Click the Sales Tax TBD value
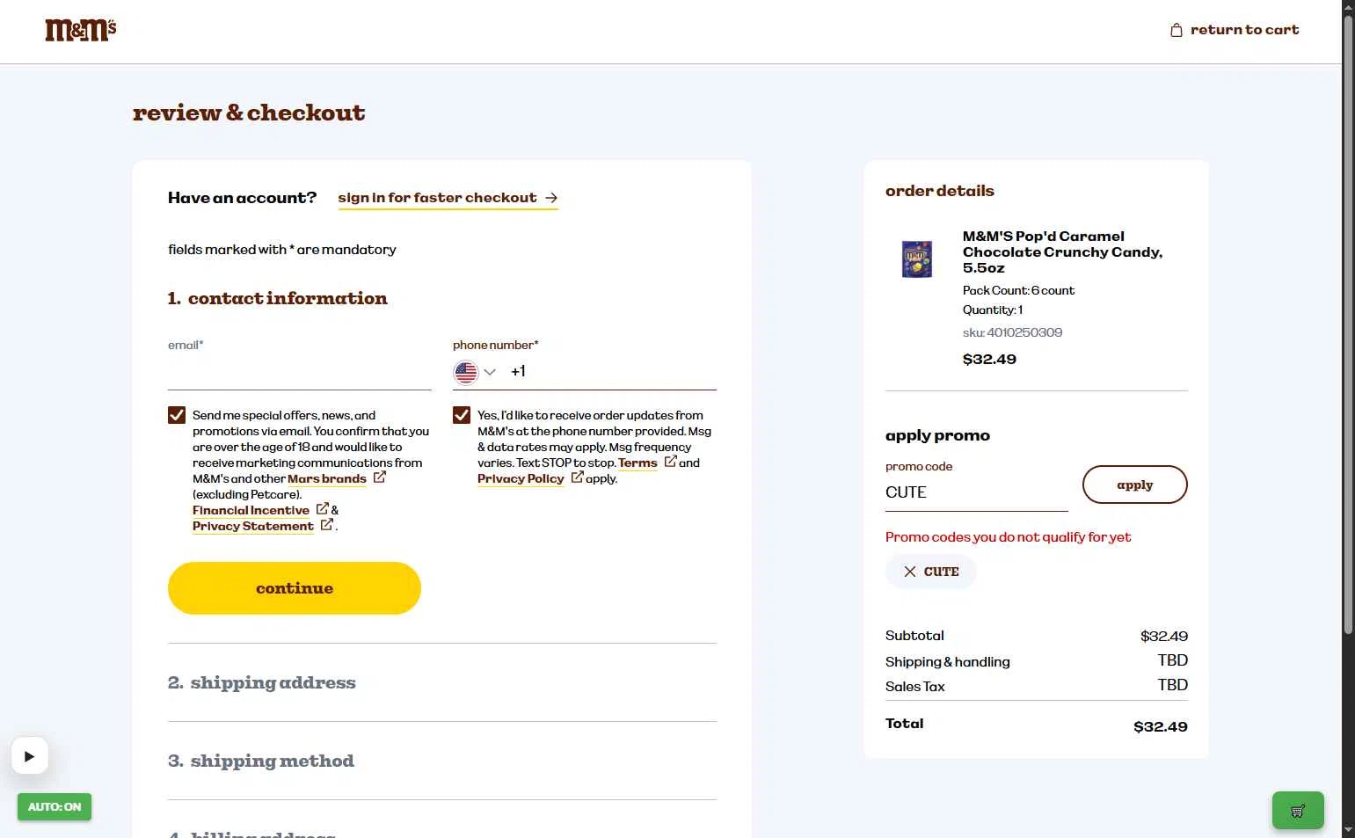Viewport: 1355px width, 838px height. click(x=1173, y=685)
